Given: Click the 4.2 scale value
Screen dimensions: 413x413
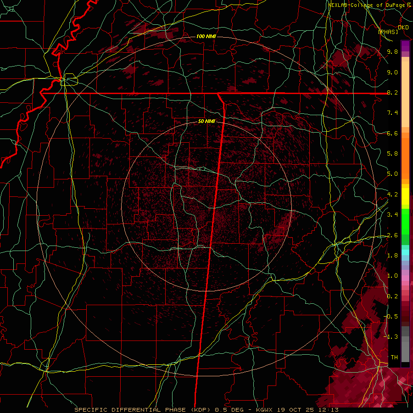Looking at the screenshot, I should coord(392,195).
